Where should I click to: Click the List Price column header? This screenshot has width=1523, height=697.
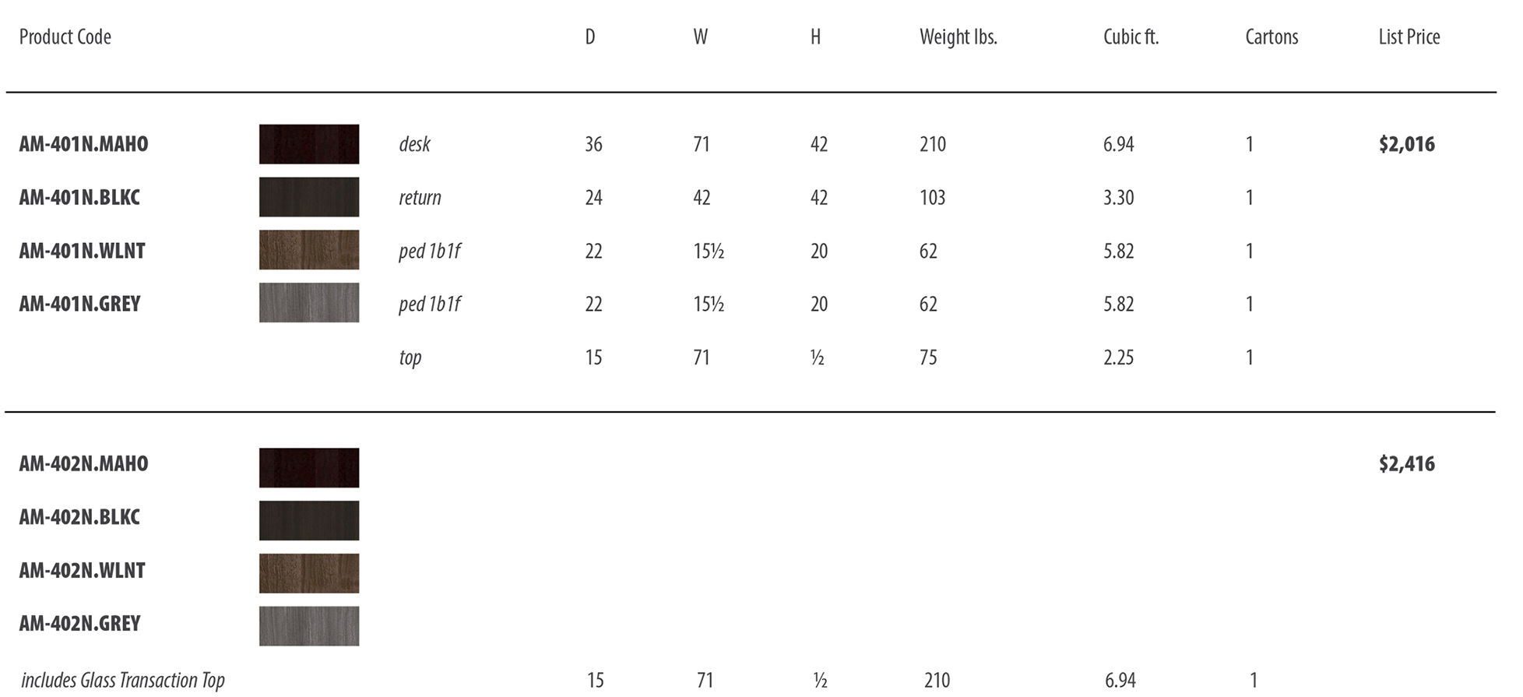pos(1409,37)
